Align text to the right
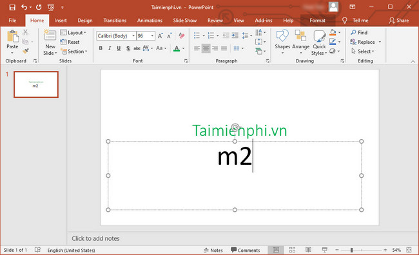Image resolution: width=419 pixels, height=255 pixels. (x=215, y=48)
